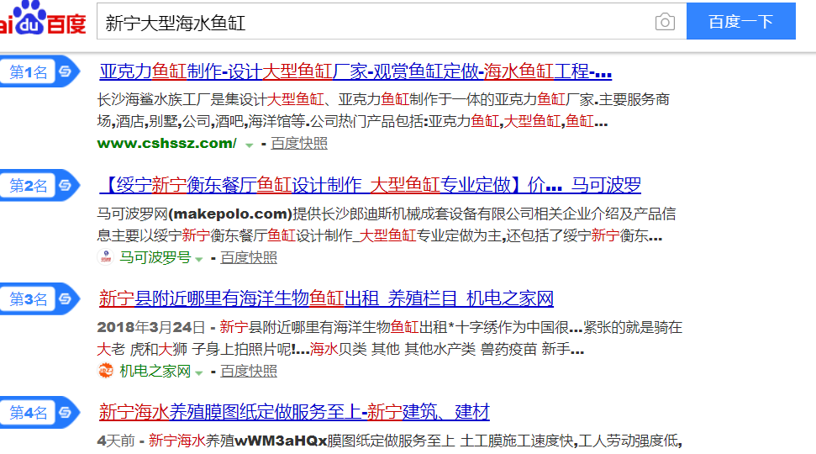Screen dimensions: 816x454
Task: Open result 新宁县附近哪里有海洋生物鱼缸出租
Action: pyautogui.click(x=326, y=298)
